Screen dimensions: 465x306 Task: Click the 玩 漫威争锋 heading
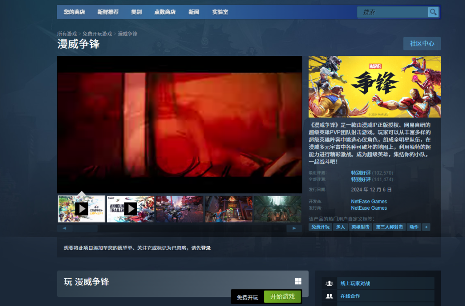click(x=86, y=281)
